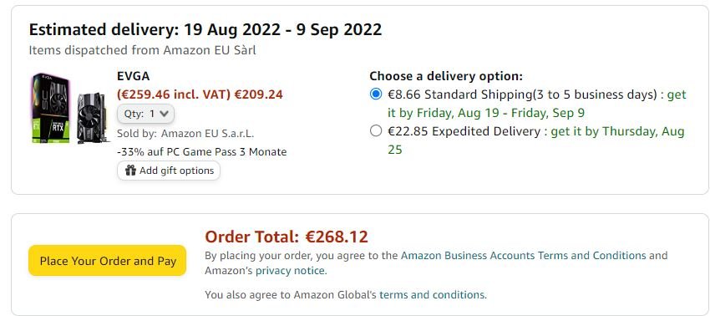This screenshot has width=710, height=316.
Task: Click the EVGA product title
Action: (x=133, y=76)
